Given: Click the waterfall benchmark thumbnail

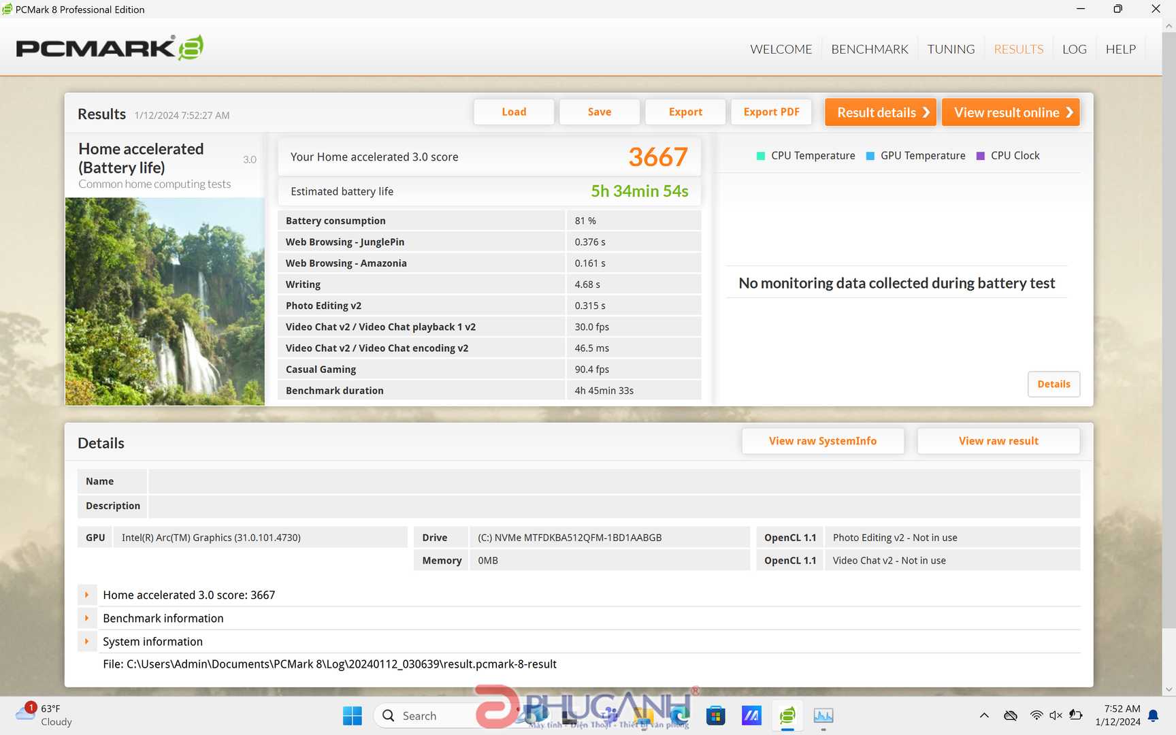Looking at the screenshot, I should [x=165, y=301].
